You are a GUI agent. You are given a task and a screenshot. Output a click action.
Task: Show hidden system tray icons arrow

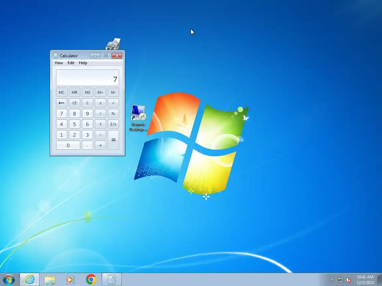(x=332, y=280)
